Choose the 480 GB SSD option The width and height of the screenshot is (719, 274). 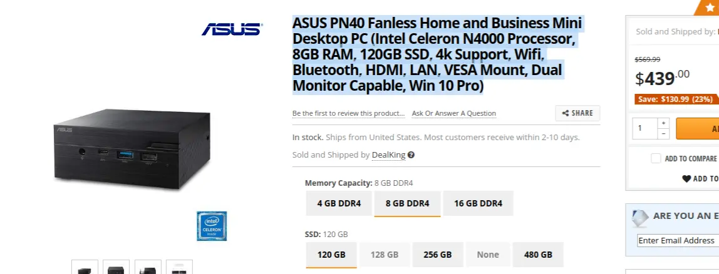[538, 255]
